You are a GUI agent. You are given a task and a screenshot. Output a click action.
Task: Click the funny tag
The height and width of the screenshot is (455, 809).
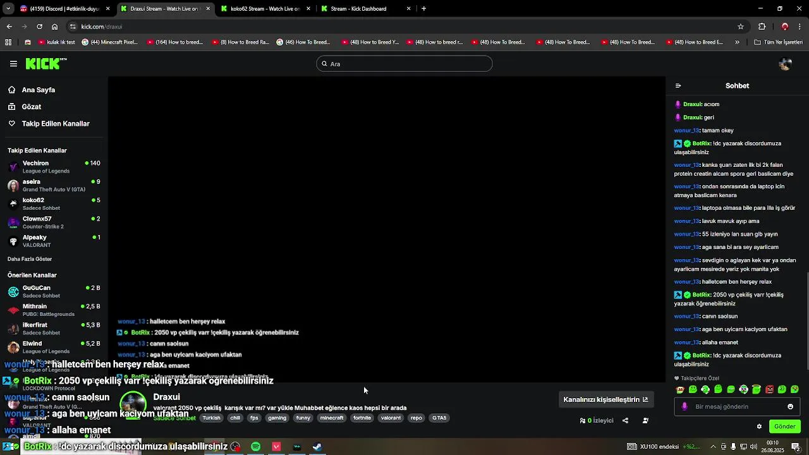click(x=303, y=418)
